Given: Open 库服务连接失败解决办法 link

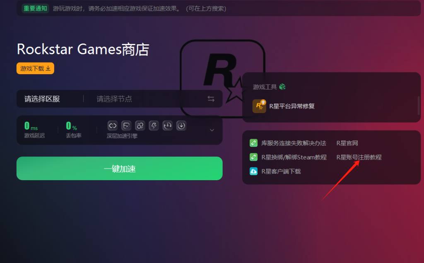Looking at the screenshot, I should click(294, 143).
